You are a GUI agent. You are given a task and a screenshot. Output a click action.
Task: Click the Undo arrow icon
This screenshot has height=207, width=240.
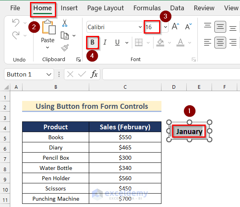(x=16, y=22)
